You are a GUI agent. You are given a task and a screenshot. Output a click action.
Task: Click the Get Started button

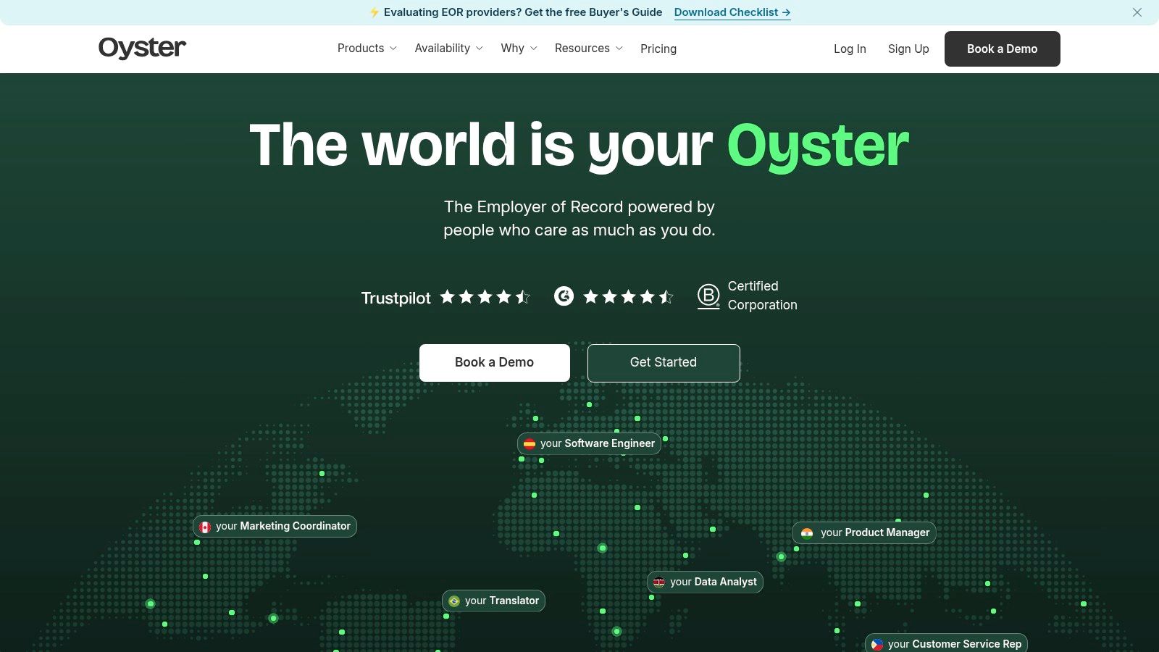point(664,362)
